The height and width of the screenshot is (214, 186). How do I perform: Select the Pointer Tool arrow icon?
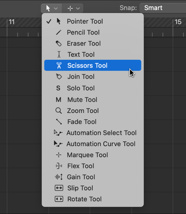click(59, 21)
